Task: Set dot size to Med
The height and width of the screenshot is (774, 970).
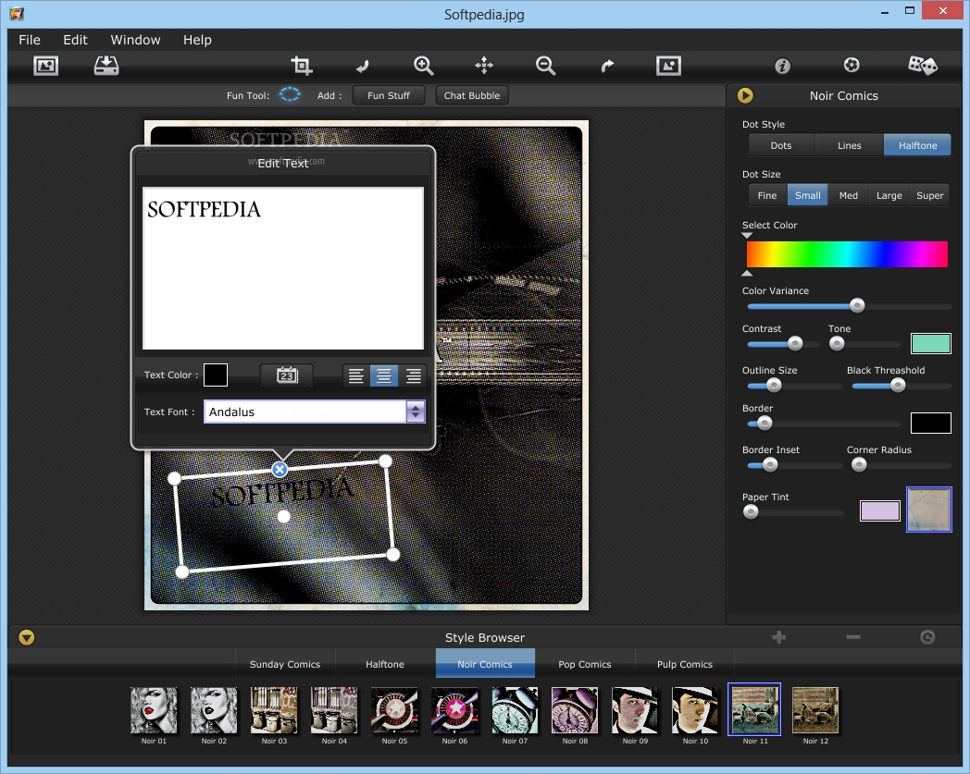Action: [x=848, y=195]
